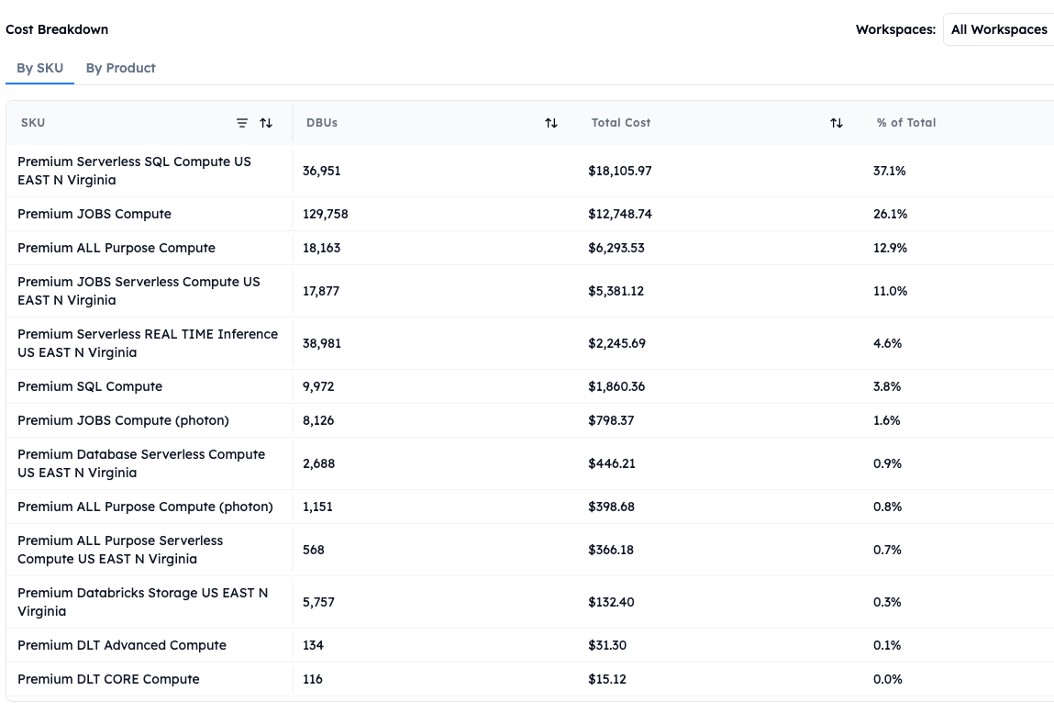
Task: Open the All Workspaces dropdown
Action: coord(999,29)
